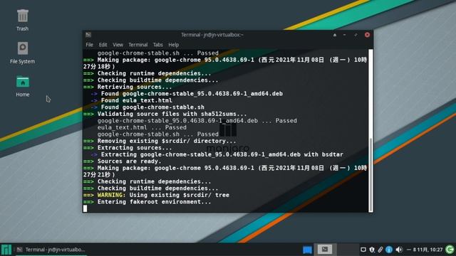Close the Terminal window
This screenshot has width=456, height=256.
point(367,35)
